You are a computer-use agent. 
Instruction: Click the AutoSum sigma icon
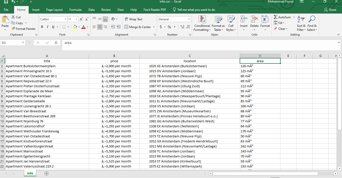click(x=276, y=17)
